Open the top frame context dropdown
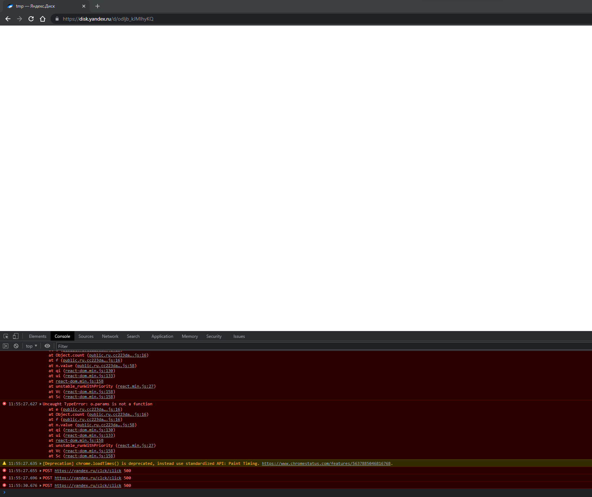592x497 pixels. (31, 346)
